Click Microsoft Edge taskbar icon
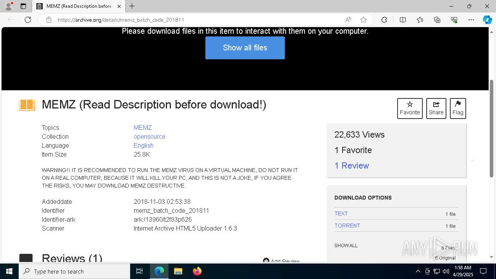The height and width of the screenshot is (279, 496). 159,271
